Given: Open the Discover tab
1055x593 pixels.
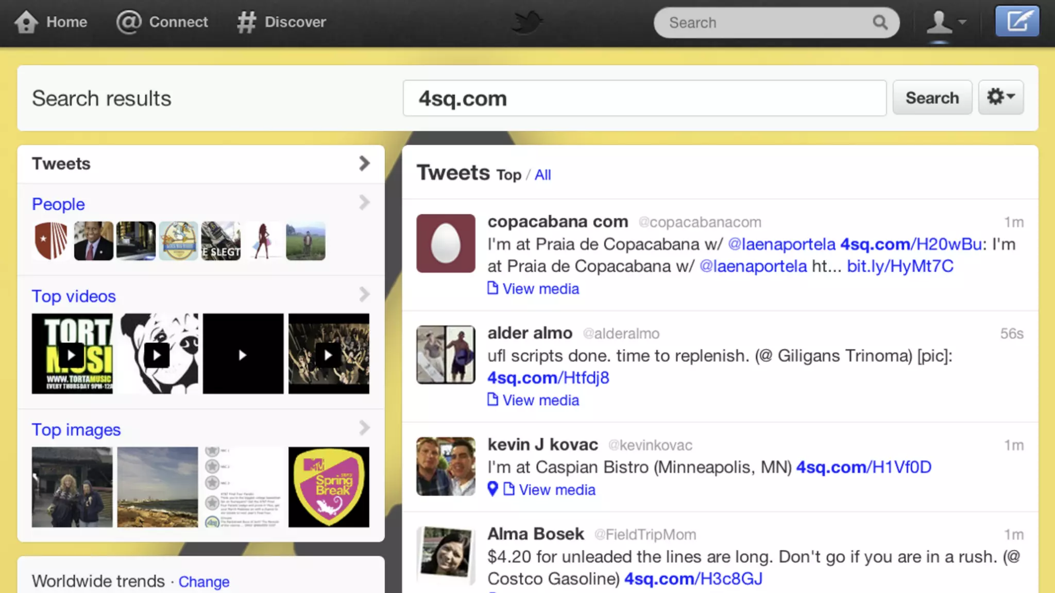Looking at the screenshot, I should click(x=282, y=22).
